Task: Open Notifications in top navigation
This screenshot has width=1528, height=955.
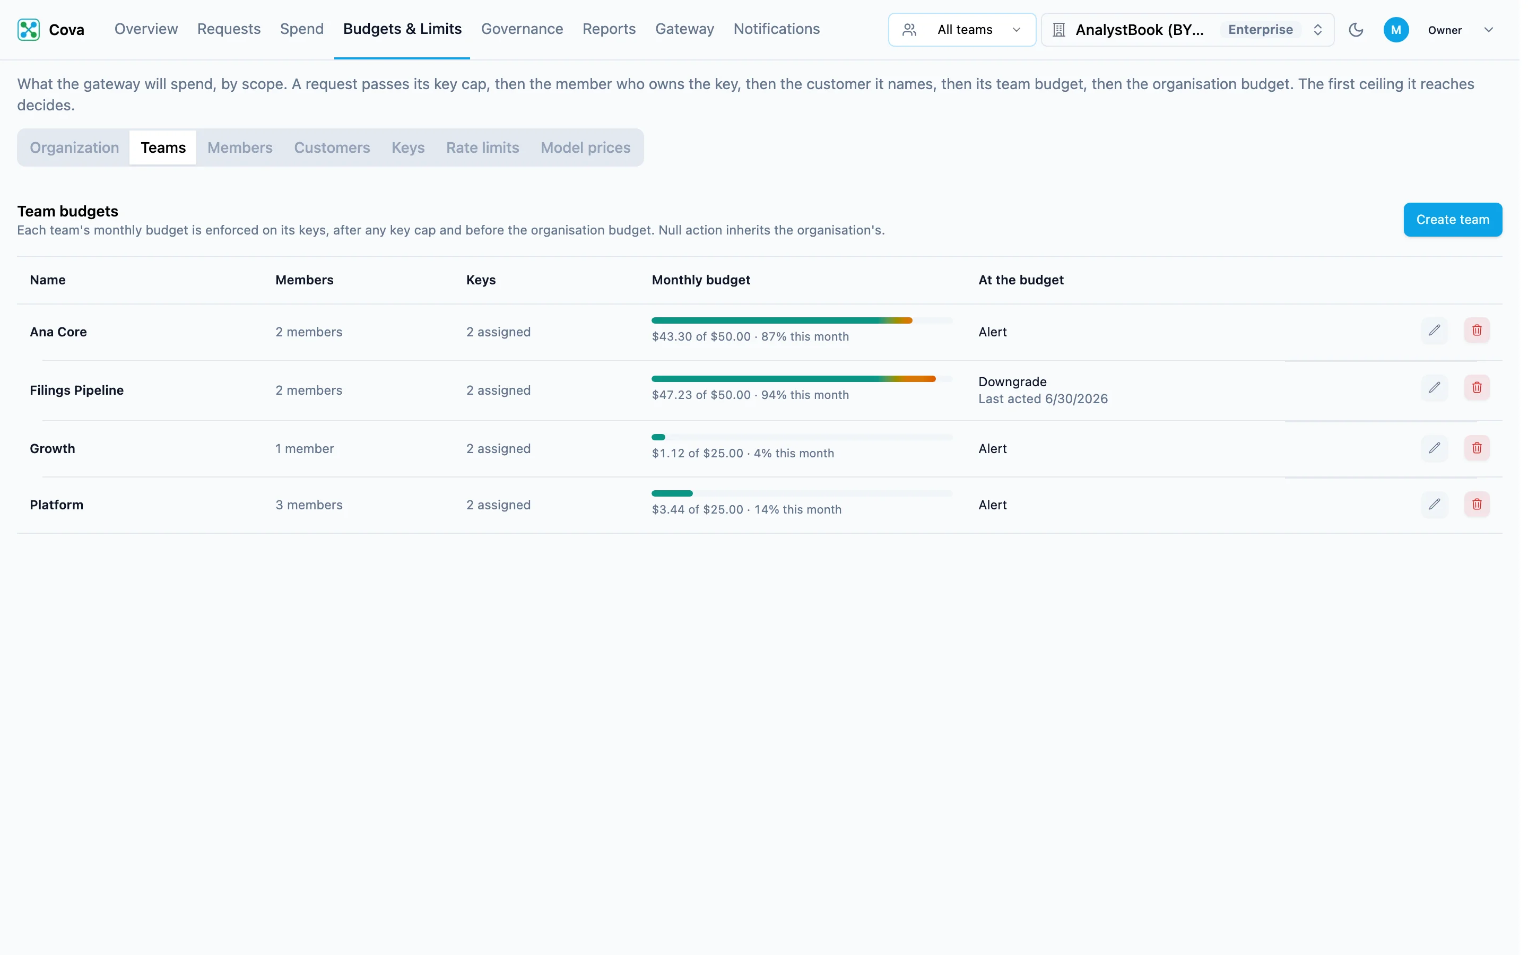Action: click(x=776, y=29)
